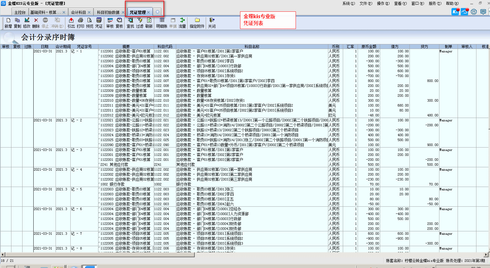Open the 查找 (Find) tool
Screen dimensions: 490x268
[x=131, y=20]
